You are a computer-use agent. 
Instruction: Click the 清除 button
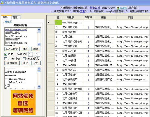[x=35, y=49]
